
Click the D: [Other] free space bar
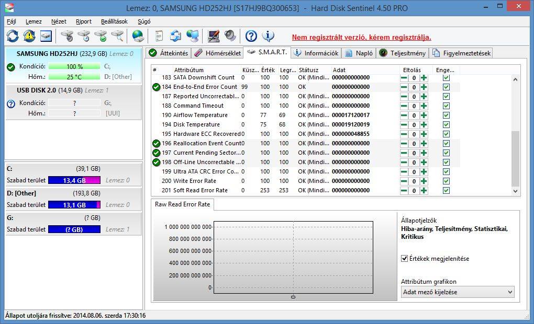(x=74, y=205)
